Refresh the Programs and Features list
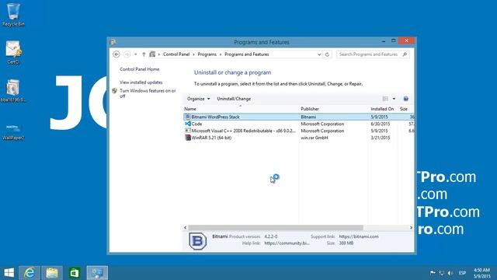Image resolution: width=497 pixels, height=280 pixels. click(x=327, y=54)
